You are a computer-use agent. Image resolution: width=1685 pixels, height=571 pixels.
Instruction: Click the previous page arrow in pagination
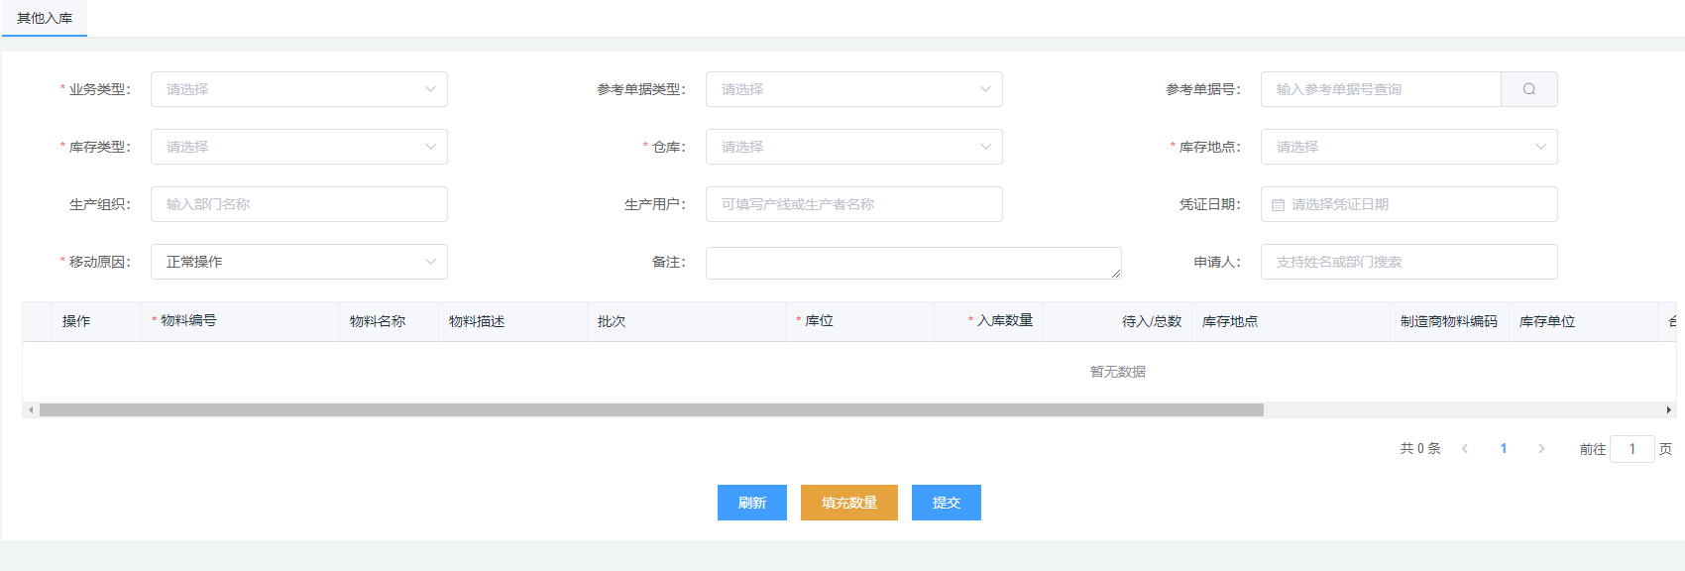pos(1465,449)
